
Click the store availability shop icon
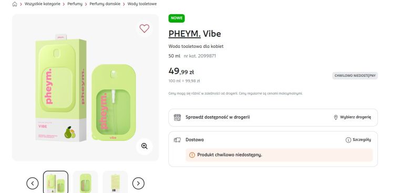tap(177, 117)
